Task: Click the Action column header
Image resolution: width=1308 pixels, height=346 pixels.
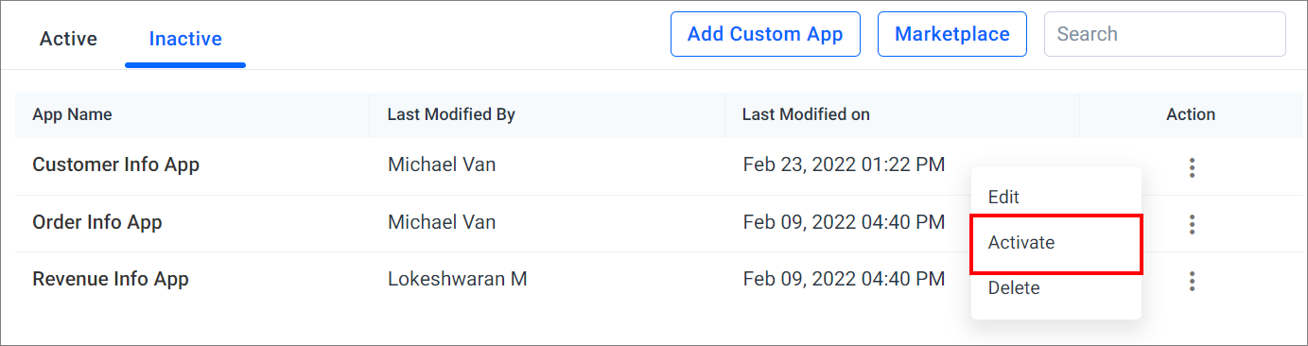Action: (1191, 114)
